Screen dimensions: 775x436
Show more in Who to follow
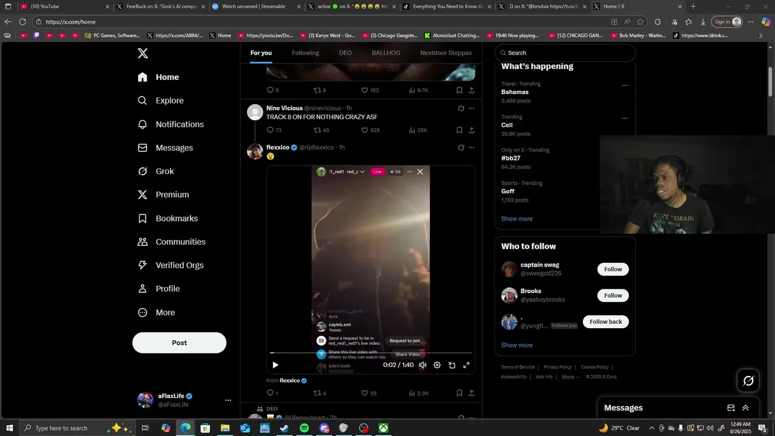tap(516, 345)
